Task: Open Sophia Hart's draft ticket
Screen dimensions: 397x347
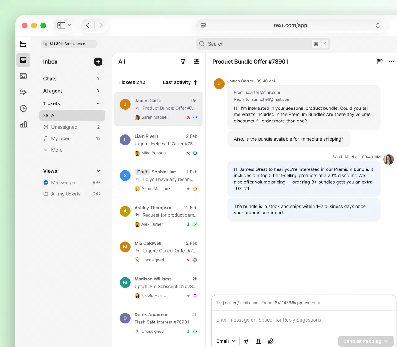Action: pyautogui.click(x=159, y=180)
